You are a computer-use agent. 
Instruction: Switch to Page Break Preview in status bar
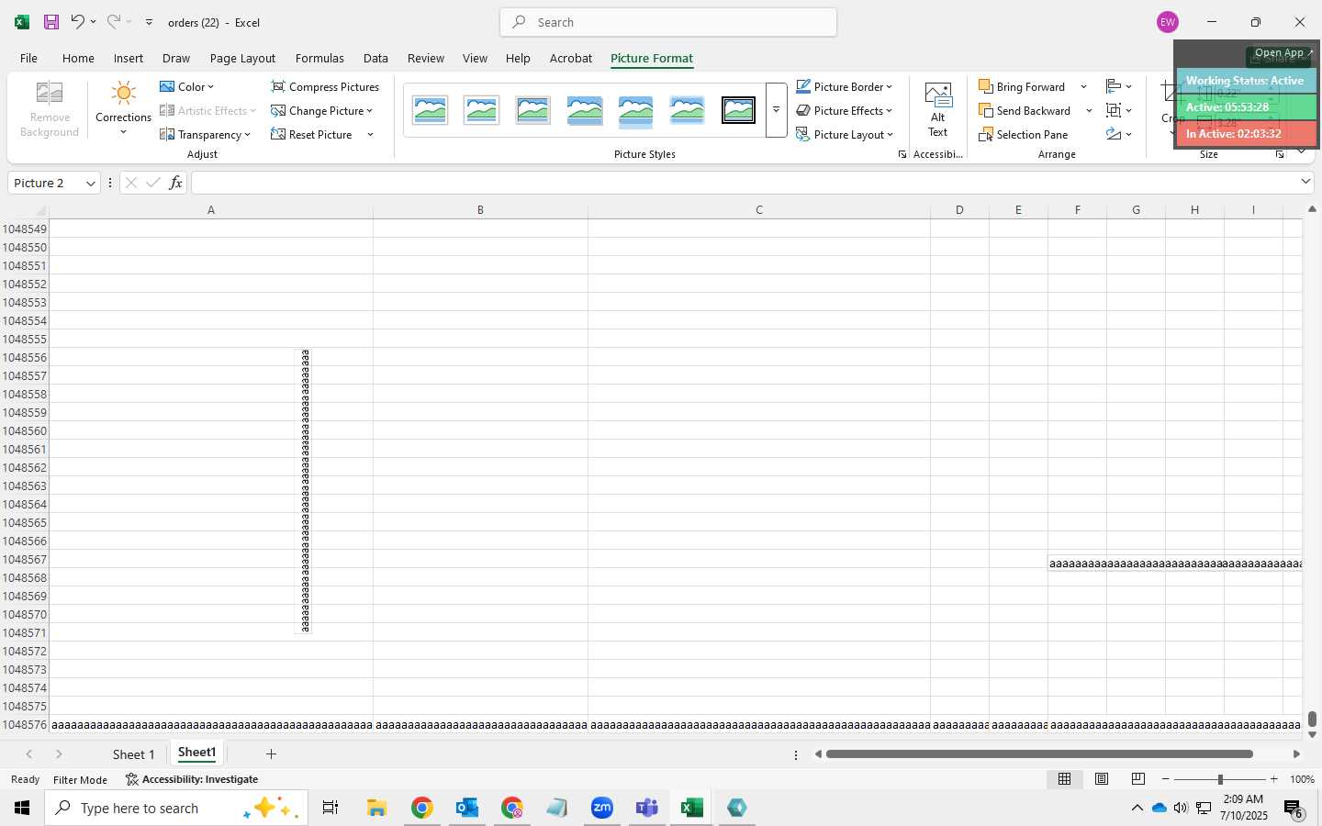click(1137, 779)
